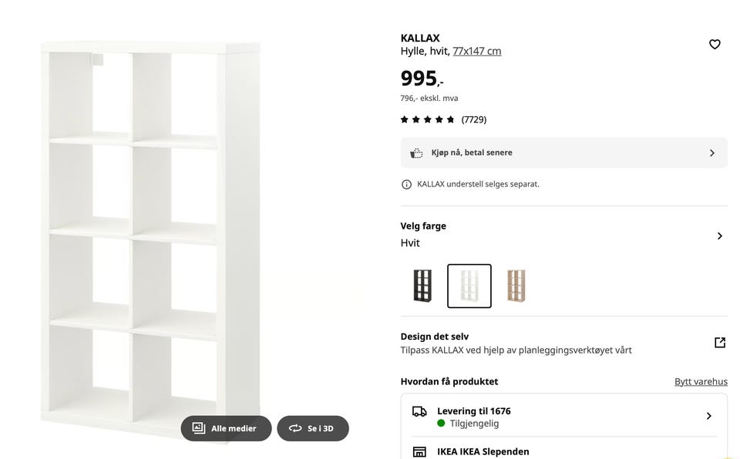Click the pay-later icon in Kjøp nå banner
740x459 pixels.
[416, 153]
